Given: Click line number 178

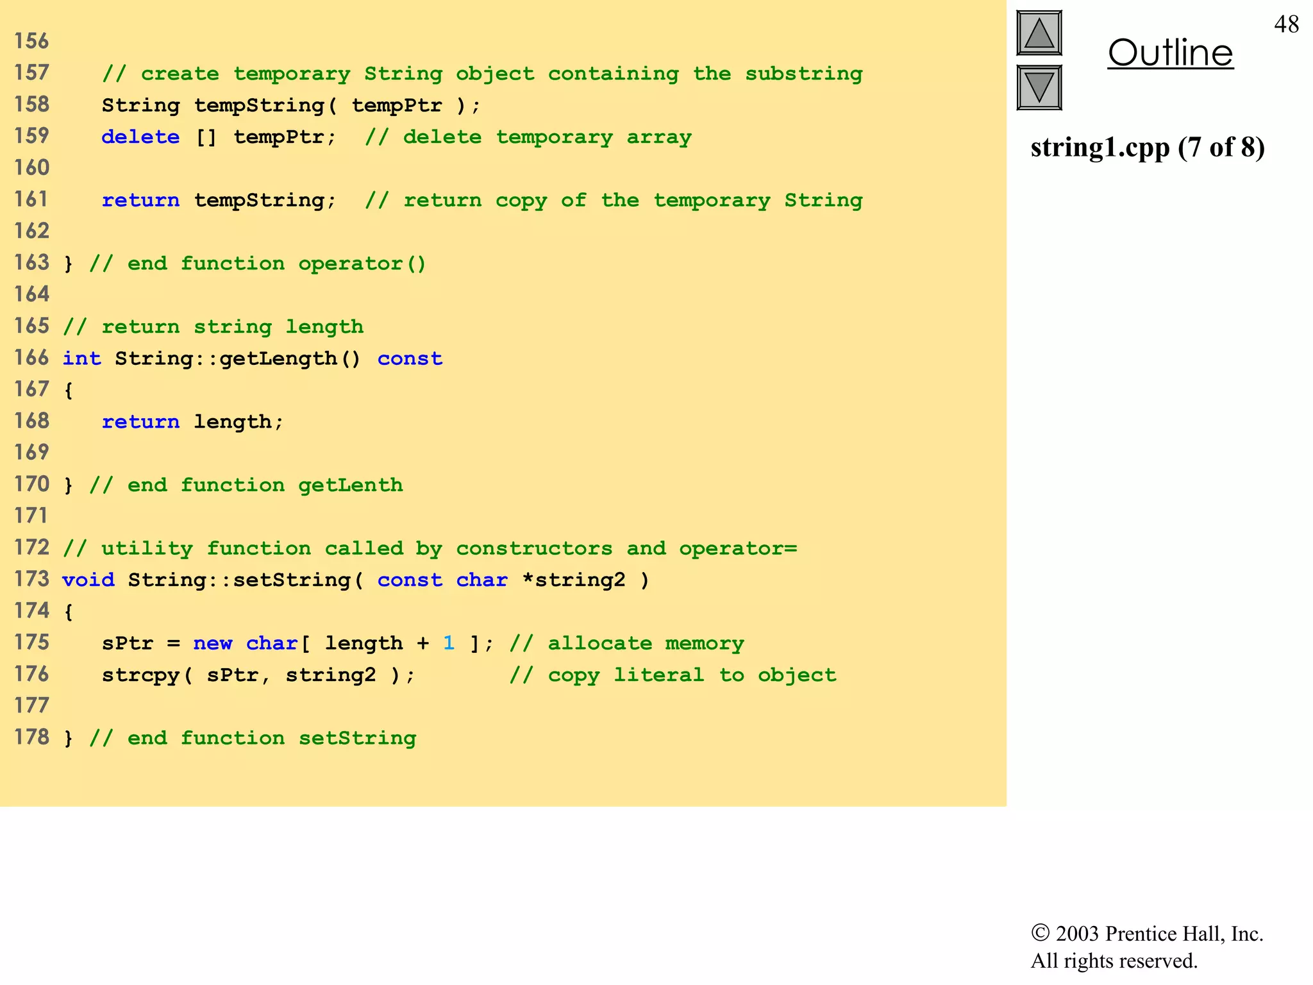Looking at the screenshot, I should click(31, 737).
